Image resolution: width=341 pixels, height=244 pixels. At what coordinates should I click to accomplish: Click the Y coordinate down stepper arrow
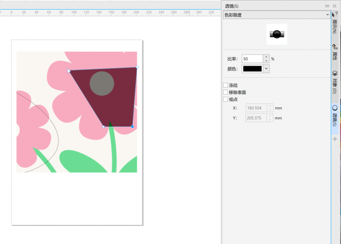click(x=270, y=120)
